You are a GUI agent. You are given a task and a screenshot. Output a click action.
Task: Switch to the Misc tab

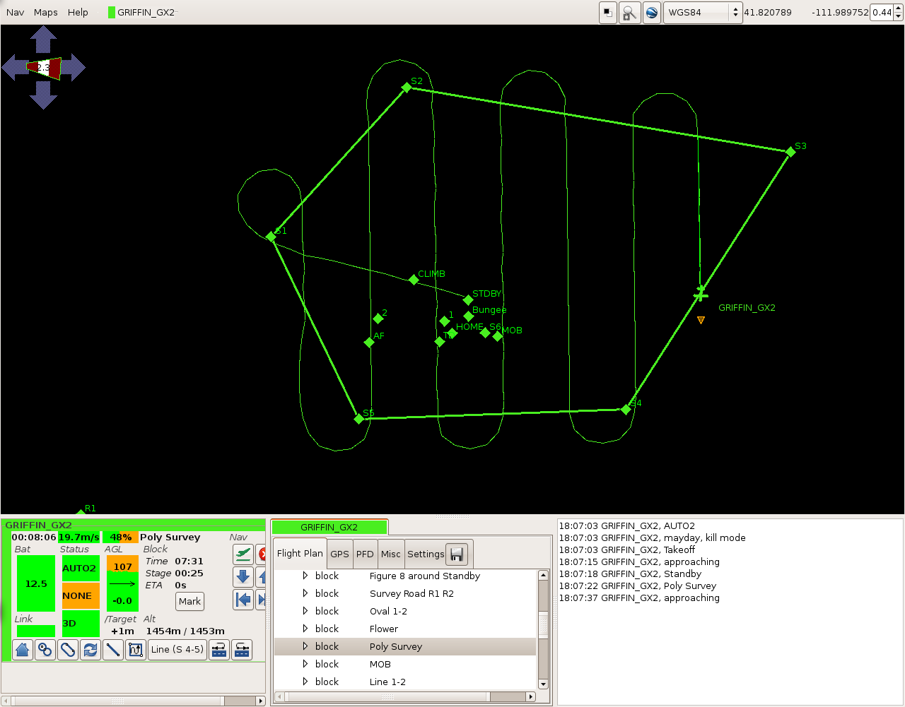[391, 554]
